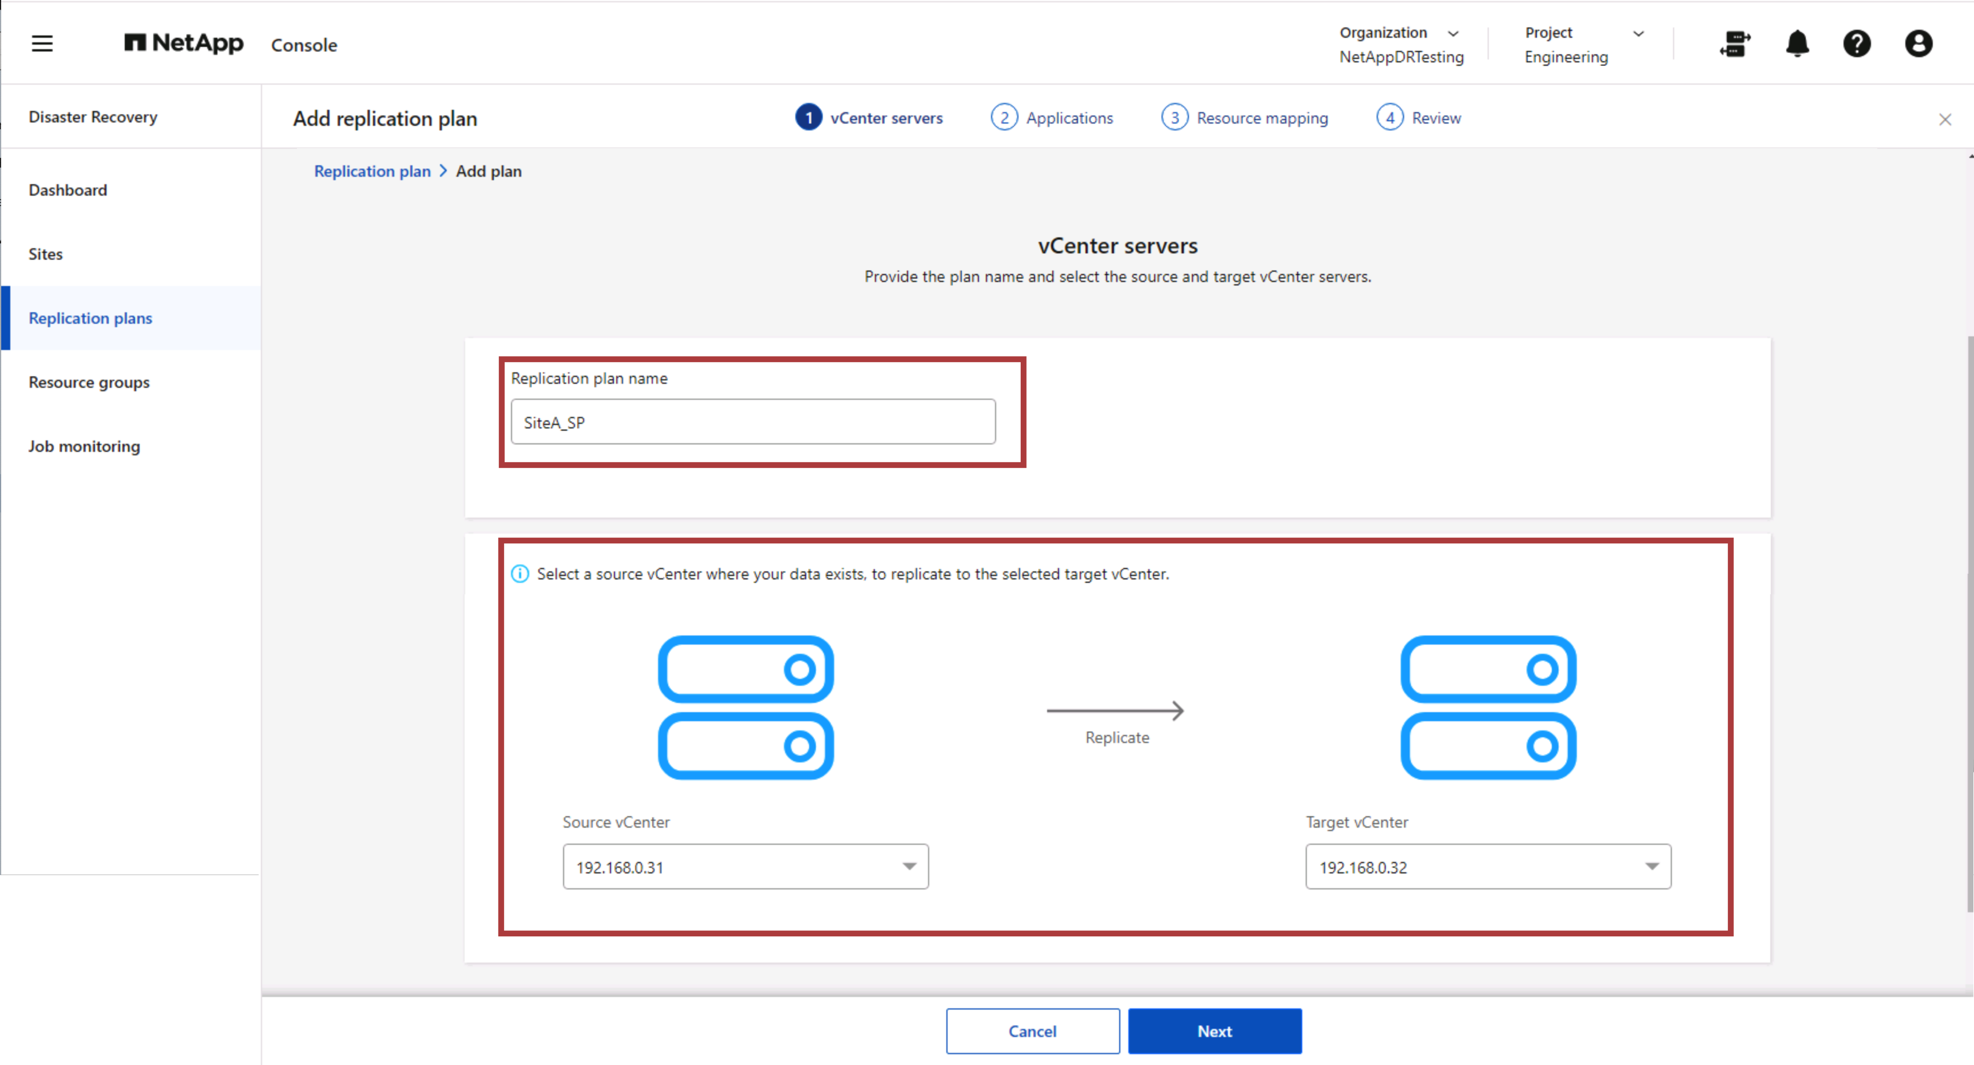
Task: Select step 3 Resource mapping
Action: [x=1244, y=117]
